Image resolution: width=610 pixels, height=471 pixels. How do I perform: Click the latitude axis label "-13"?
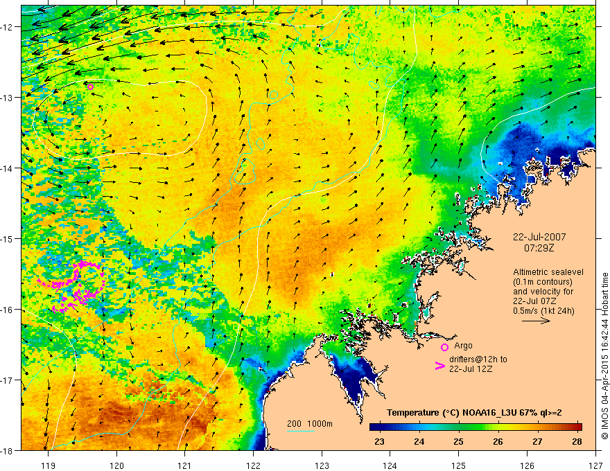(x=8, y=98)
